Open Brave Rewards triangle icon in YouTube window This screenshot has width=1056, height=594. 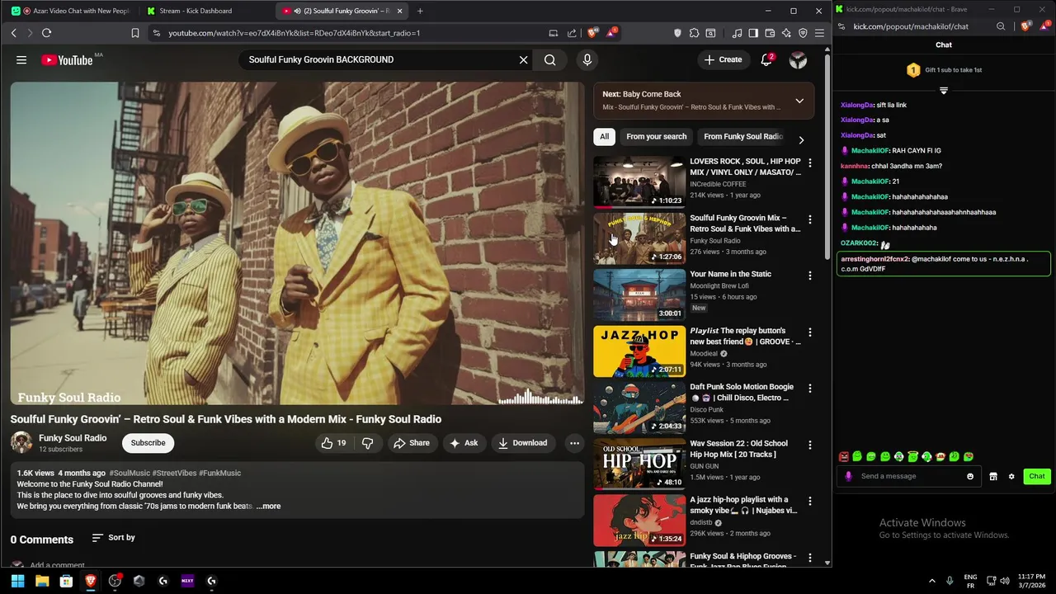(x=611, y=33)
